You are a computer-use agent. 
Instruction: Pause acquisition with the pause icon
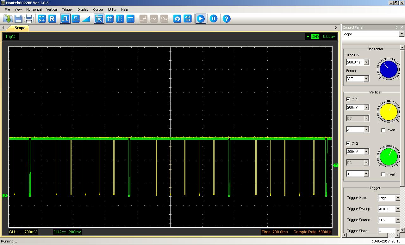tap(214, 19)
